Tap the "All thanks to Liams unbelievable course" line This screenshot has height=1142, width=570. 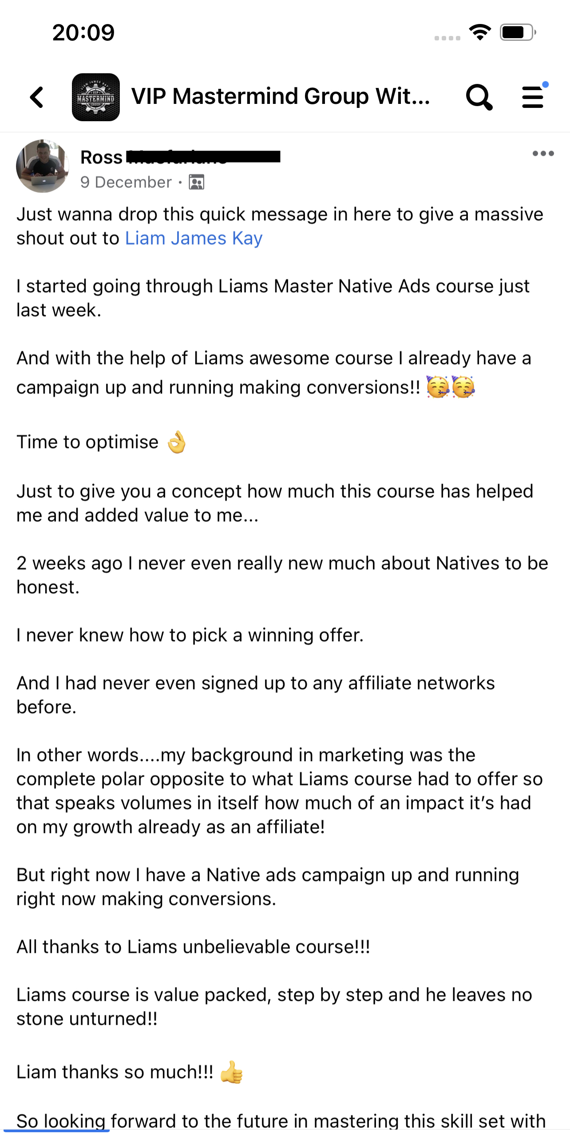pos(193,947)
